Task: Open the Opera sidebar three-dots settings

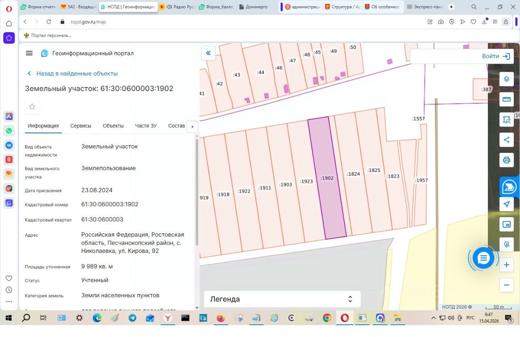Action: pyautogui.click(x=9, y=302)
